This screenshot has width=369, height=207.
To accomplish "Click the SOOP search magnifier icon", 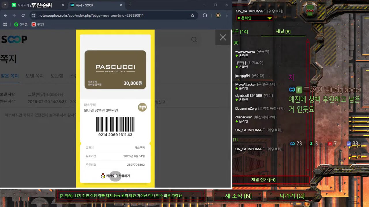I will coord(194,39).
